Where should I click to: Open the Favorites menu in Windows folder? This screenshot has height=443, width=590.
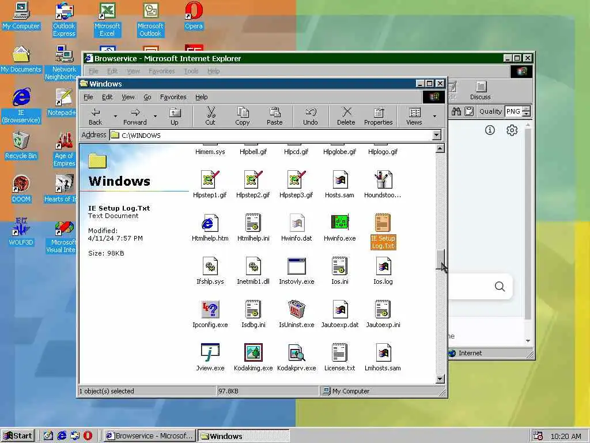tap(173, 97)
